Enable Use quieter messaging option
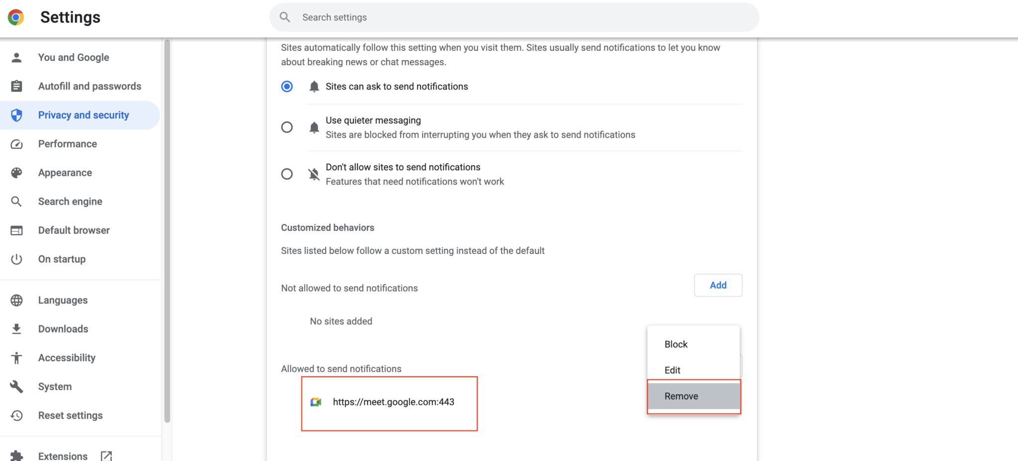Viewport: 1018px width, 461px height. (287, 127)
